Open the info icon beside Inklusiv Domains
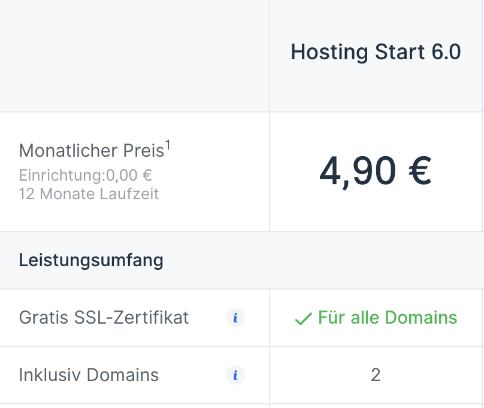 (x=235, y=376)
